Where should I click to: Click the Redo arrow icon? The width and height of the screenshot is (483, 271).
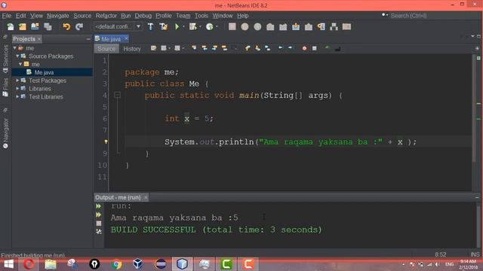click(79, 27)
